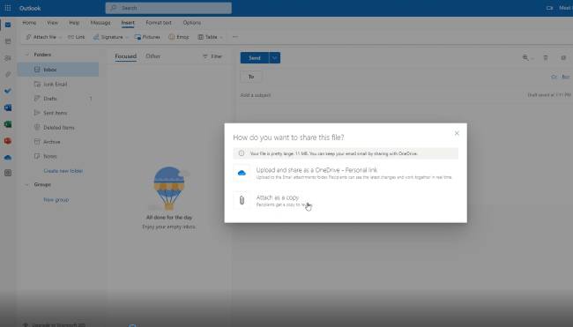Show the Cc field
The width and height of the screenshot is (573, 327).
pyautogui.click(x=554, y=77)
